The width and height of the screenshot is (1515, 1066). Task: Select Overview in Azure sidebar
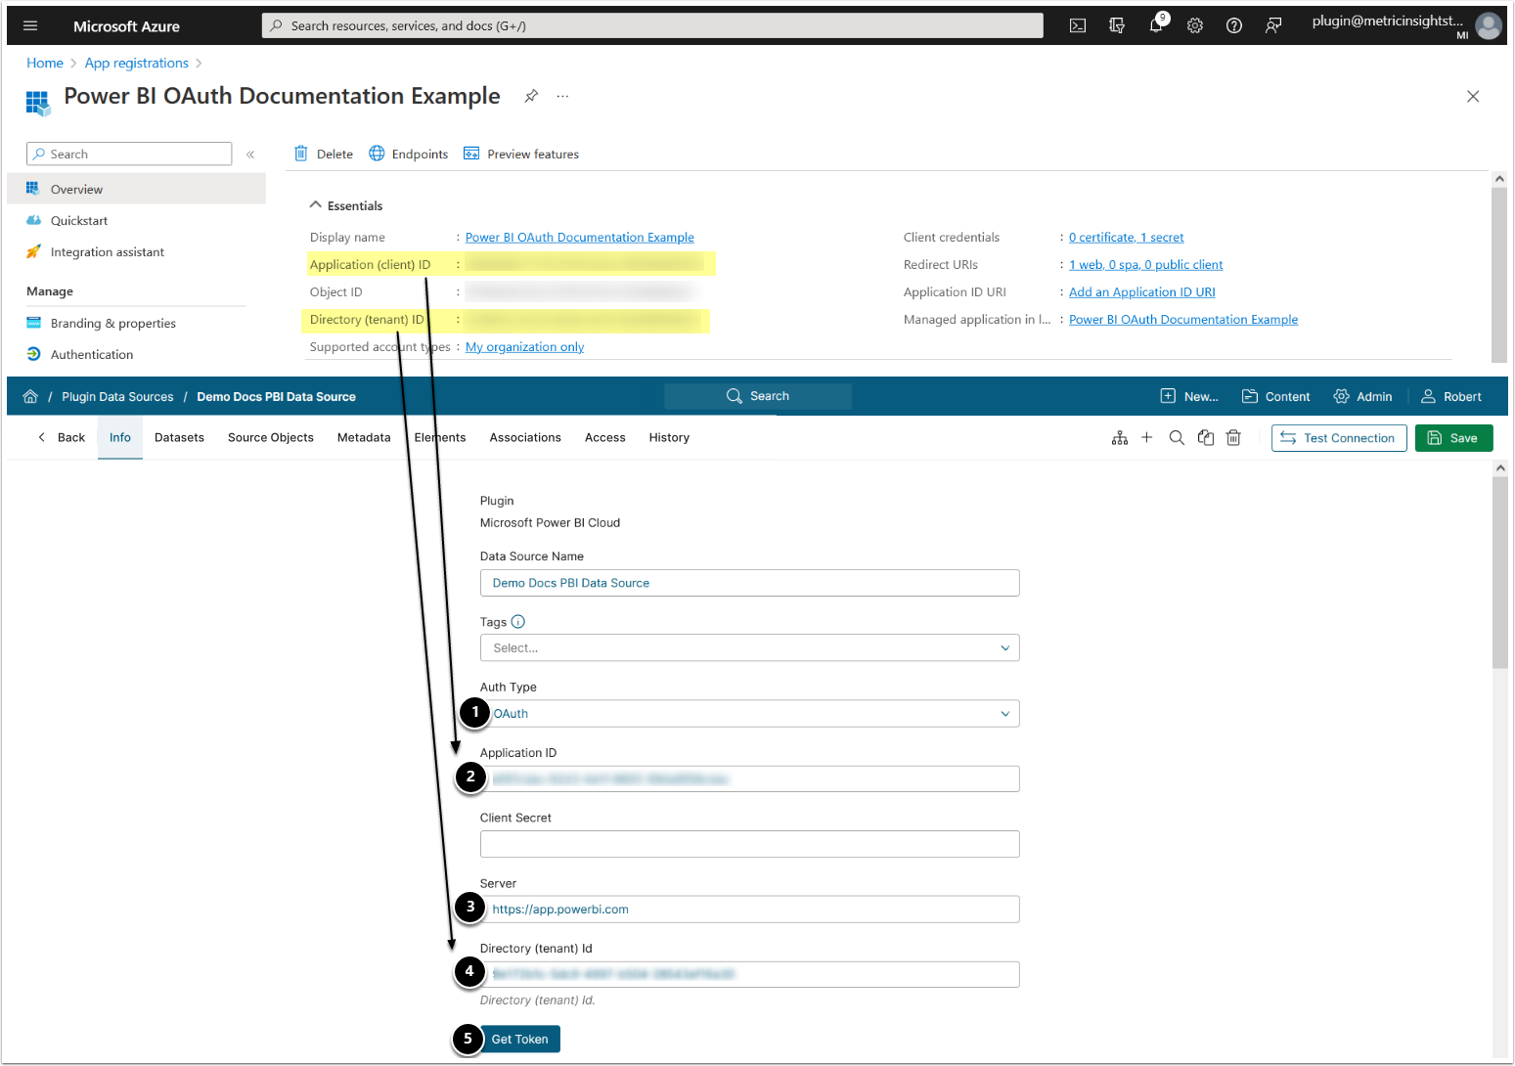pos(136,189)
